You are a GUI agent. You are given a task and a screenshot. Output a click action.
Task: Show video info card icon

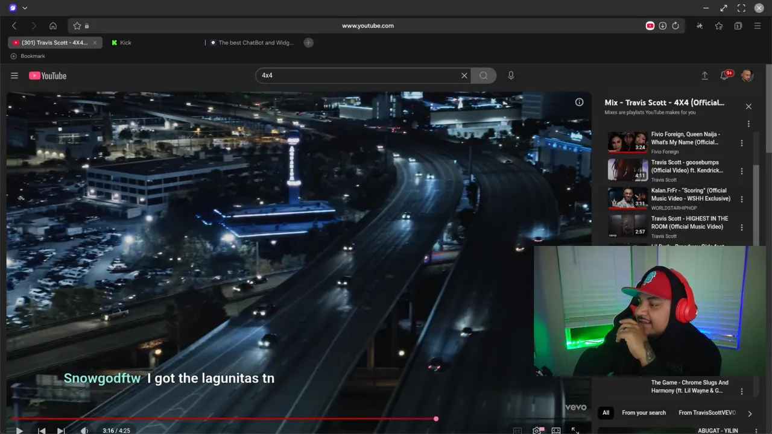coord(579,102)
